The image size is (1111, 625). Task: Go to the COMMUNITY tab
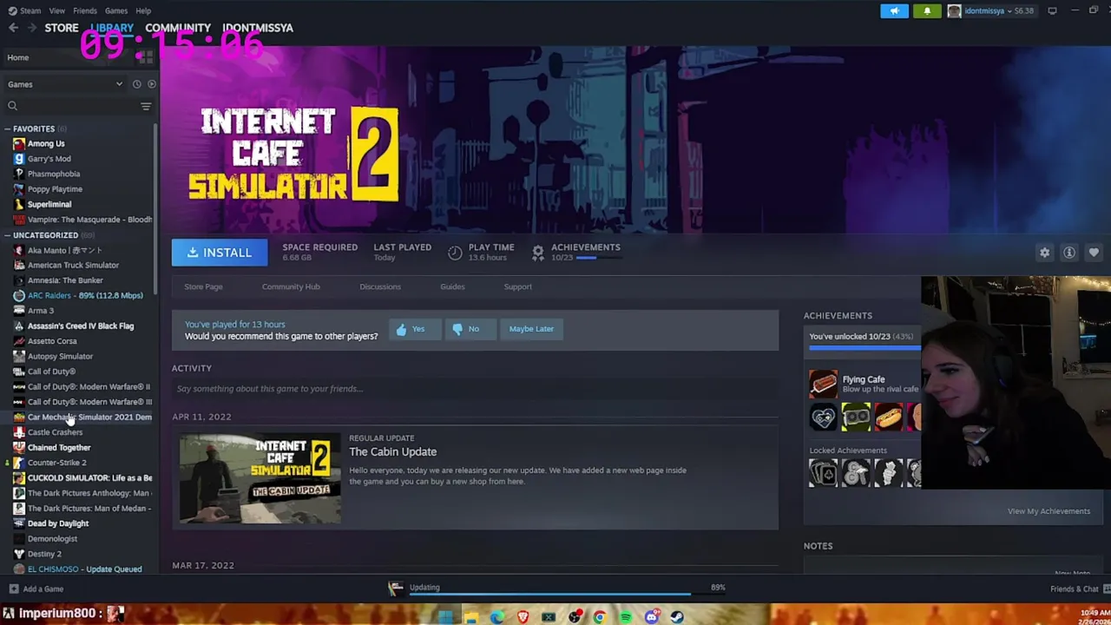click(178, 28)
